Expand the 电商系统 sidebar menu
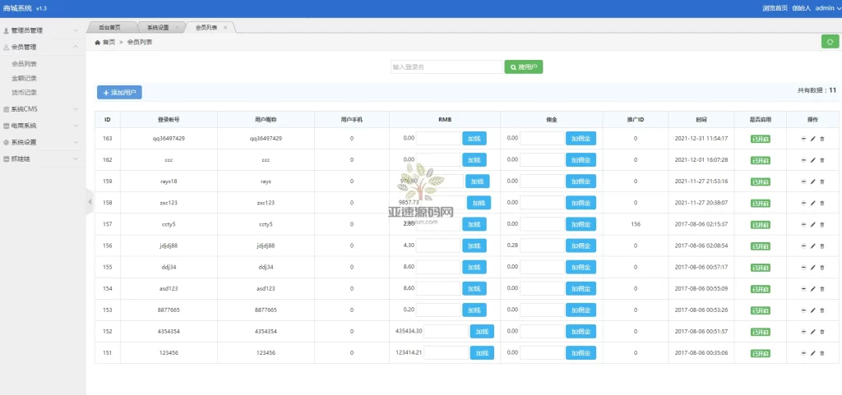This screenshot has width=842, height=395. (x=43, y=126)
